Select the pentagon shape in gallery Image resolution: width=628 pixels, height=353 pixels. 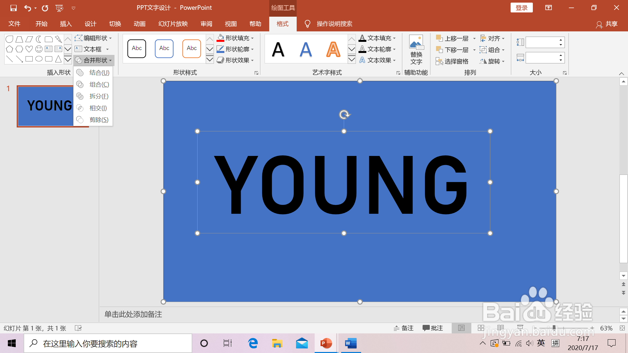coord(9,49)
